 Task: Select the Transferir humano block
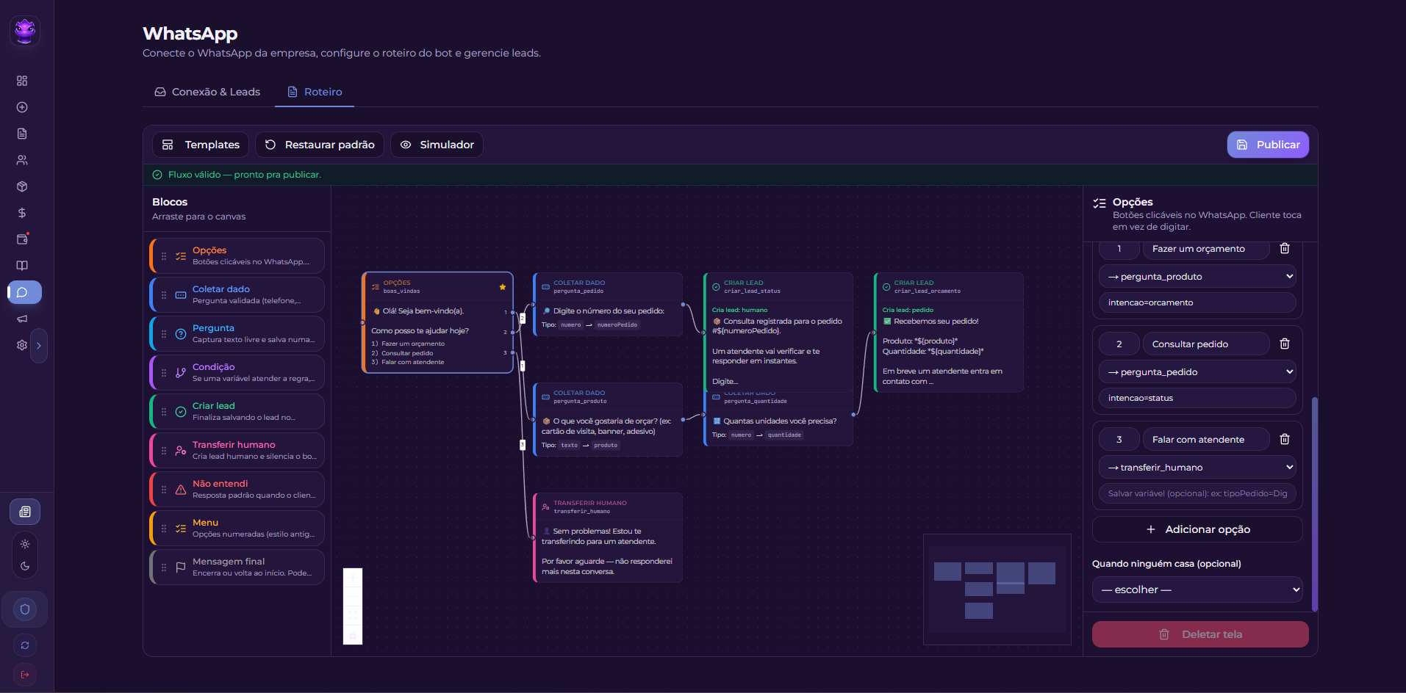[x=237, y=450]
